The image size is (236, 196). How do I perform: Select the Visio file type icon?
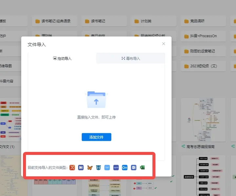pos(134,168)
